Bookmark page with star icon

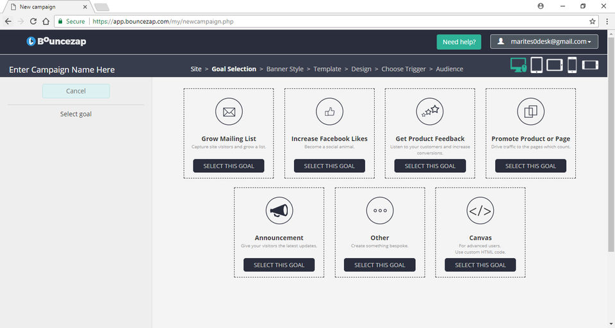pyautogui.click(x=592, y=22)
